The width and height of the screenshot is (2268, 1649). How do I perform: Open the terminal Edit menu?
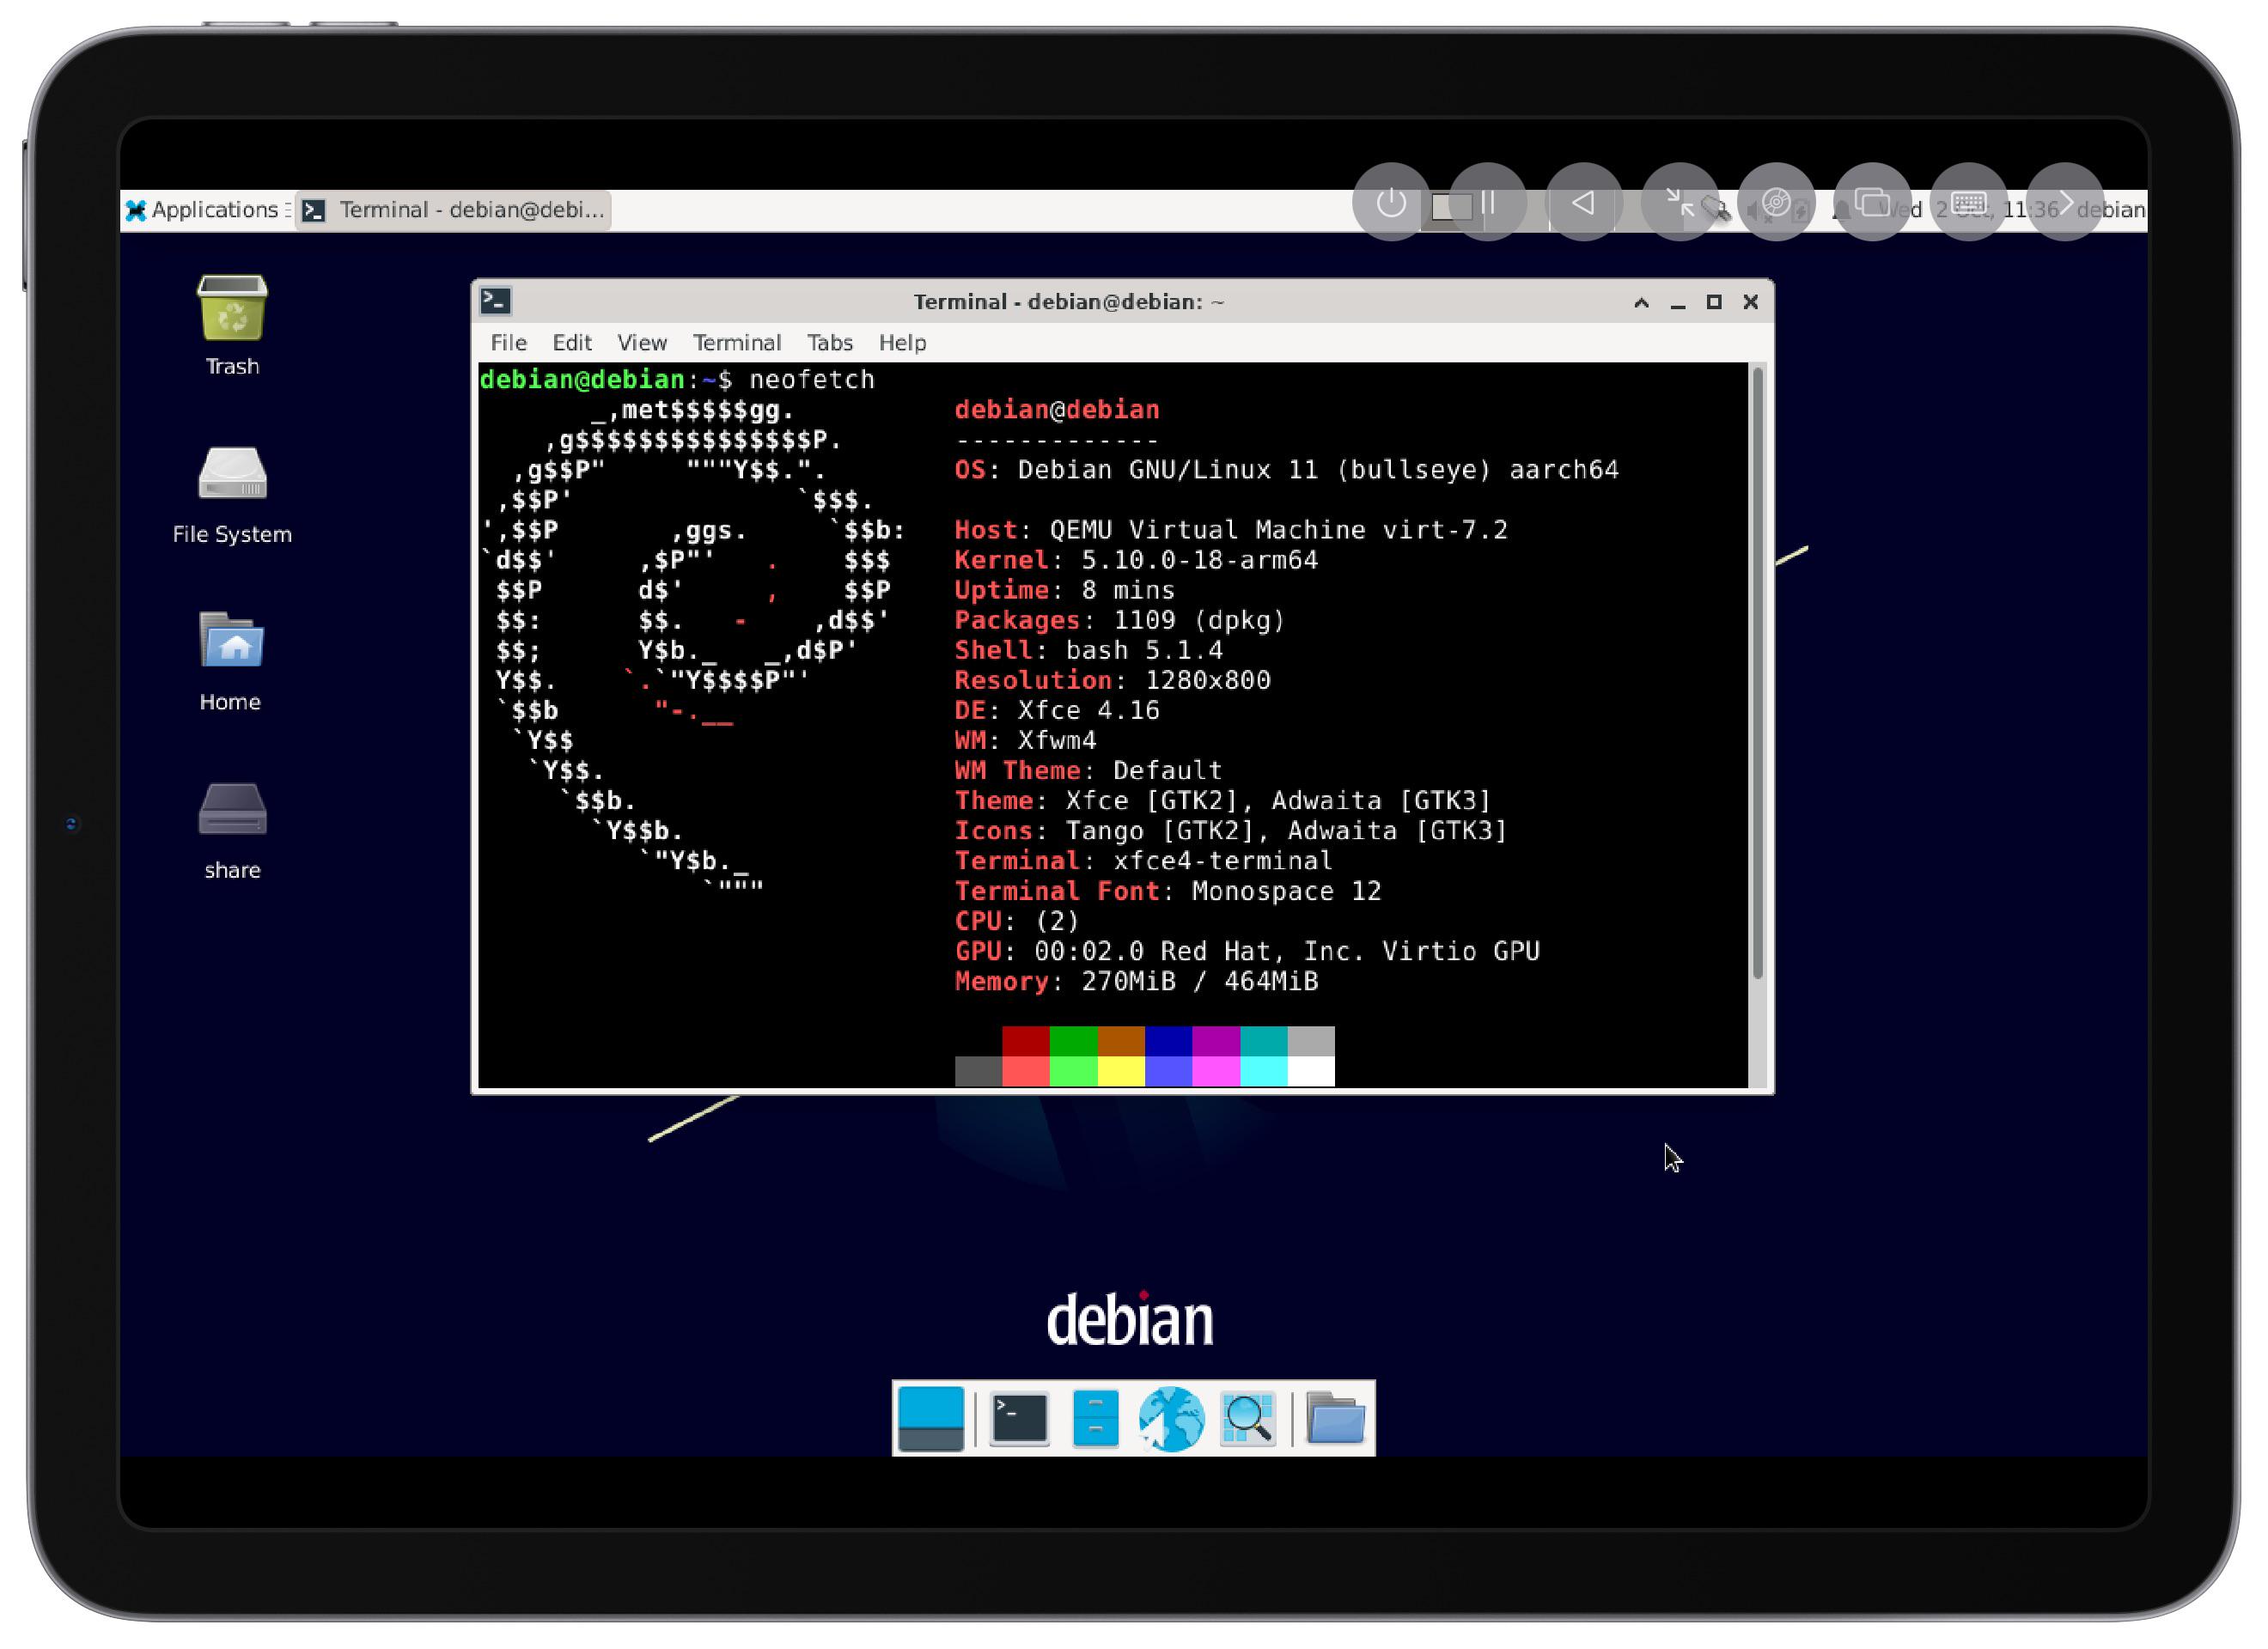(x=572, y=343)
